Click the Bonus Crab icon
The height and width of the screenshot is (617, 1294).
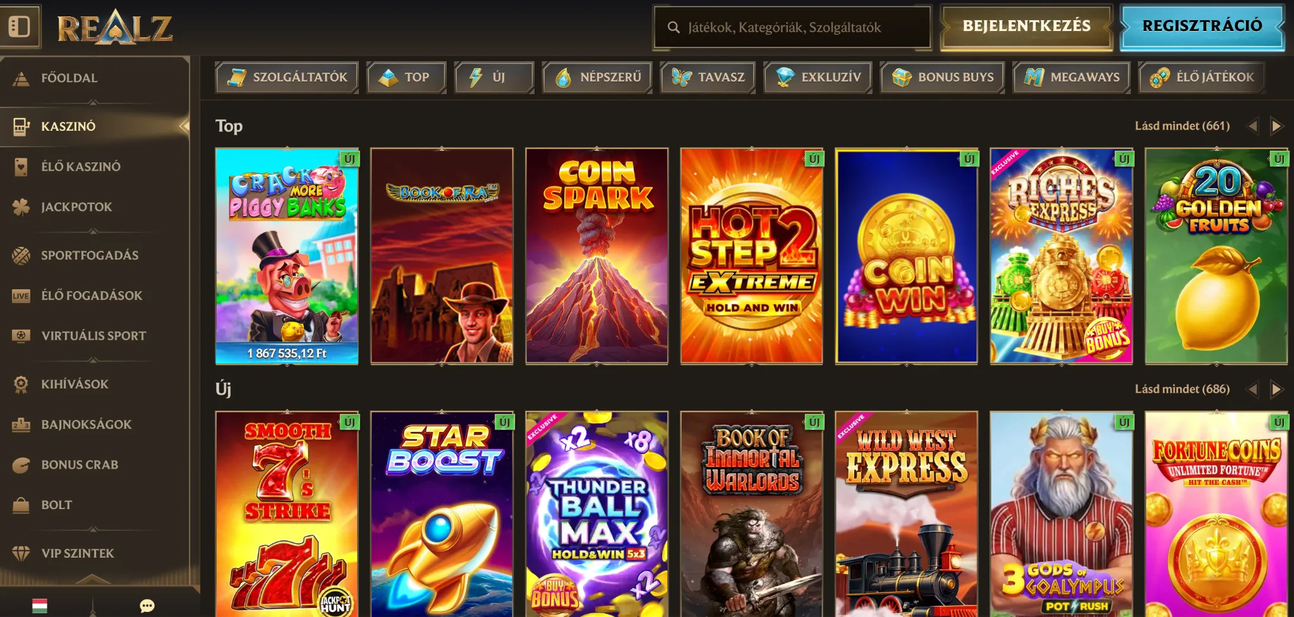(21, 465)
